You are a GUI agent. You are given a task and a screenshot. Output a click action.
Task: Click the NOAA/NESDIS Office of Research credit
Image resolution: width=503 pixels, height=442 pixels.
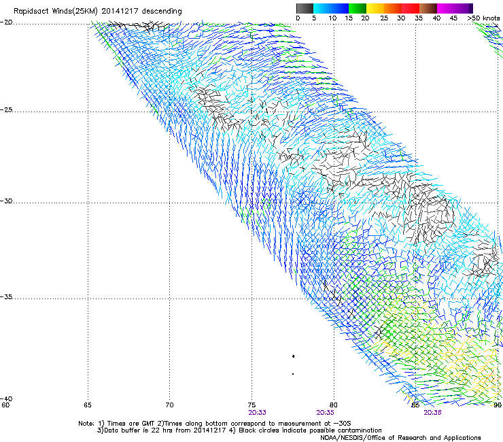click(400, 438)
